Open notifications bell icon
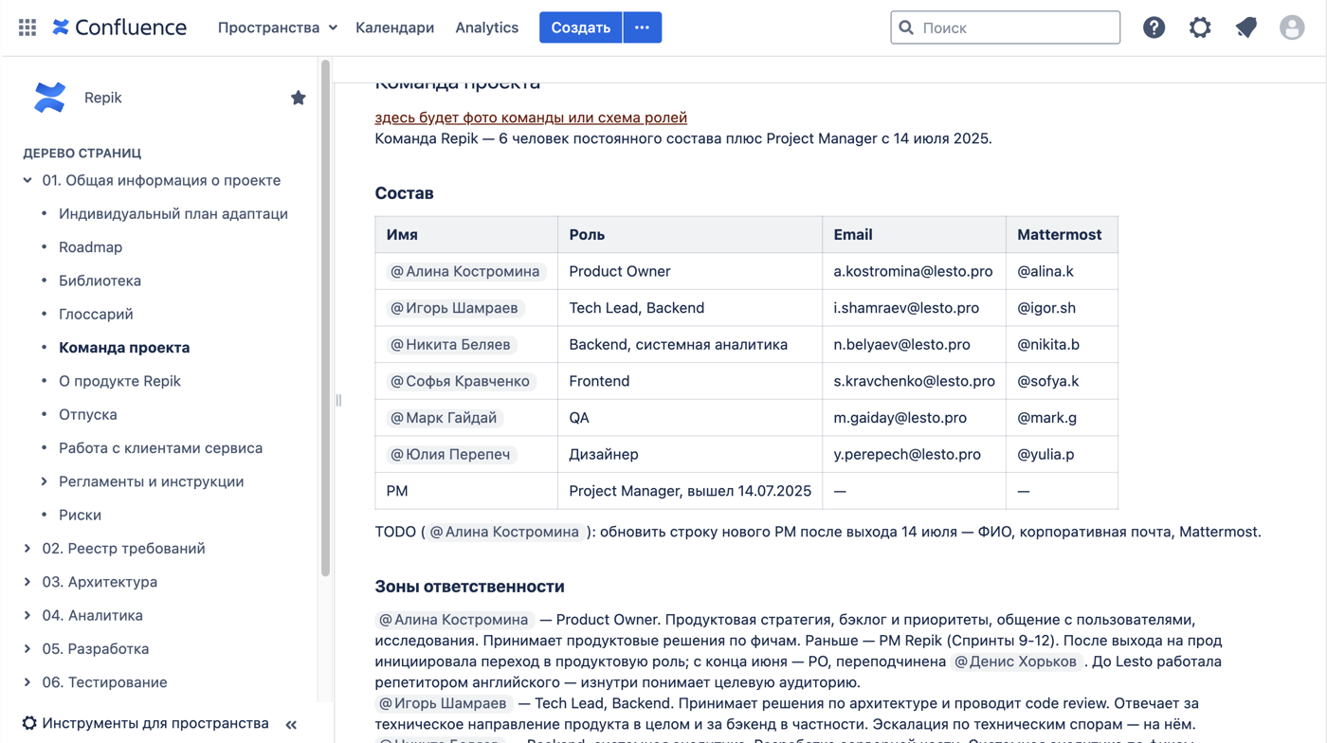1327x743 pixels. pos(1246,27)
